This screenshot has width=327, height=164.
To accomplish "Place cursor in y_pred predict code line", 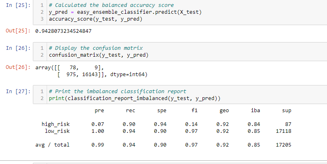I will click(x=125, y=12).
